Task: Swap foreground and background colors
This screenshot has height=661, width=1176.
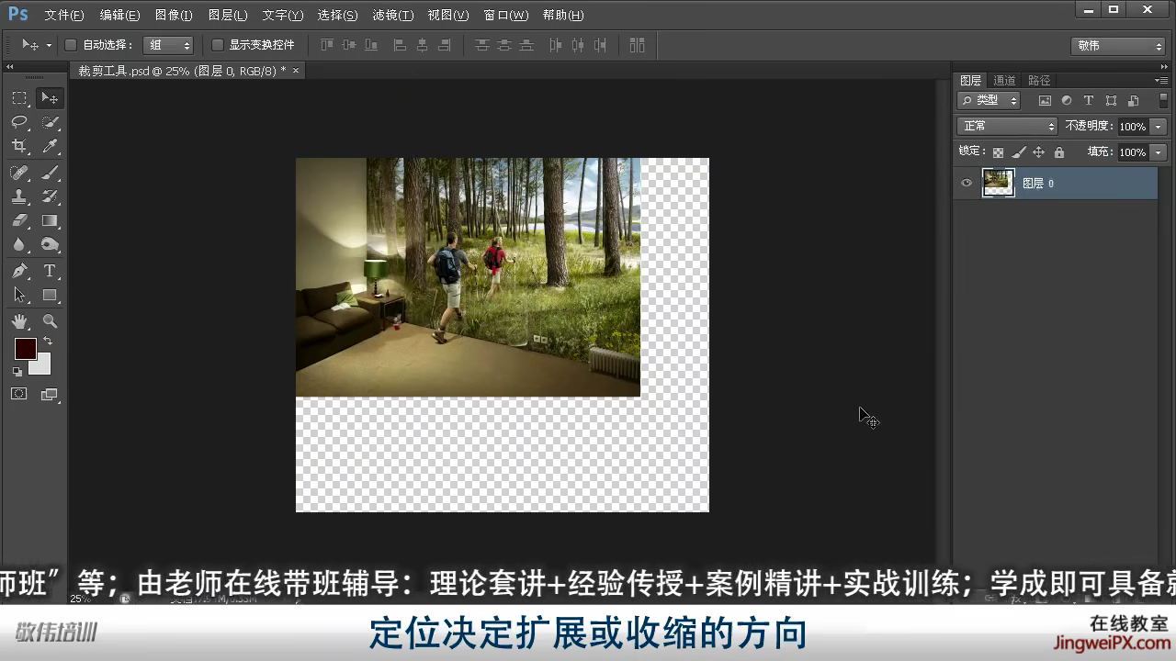Action: [x=48, y=342]
